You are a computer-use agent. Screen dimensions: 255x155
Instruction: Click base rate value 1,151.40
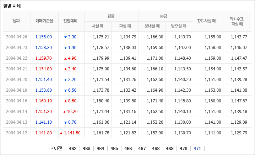tap(44, 80)
